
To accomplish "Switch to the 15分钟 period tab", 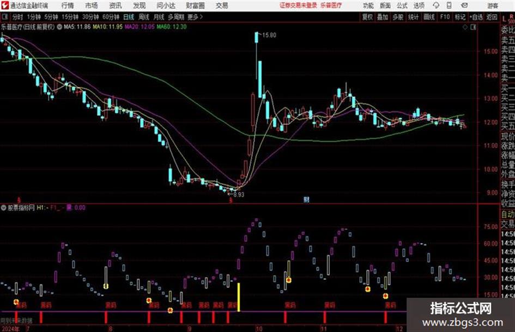I will point(70,17).
